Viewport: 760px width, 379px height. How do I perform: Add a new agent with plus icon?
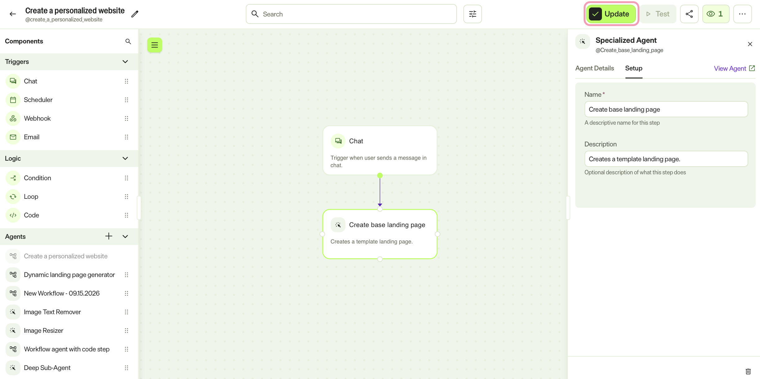[109, 236]
